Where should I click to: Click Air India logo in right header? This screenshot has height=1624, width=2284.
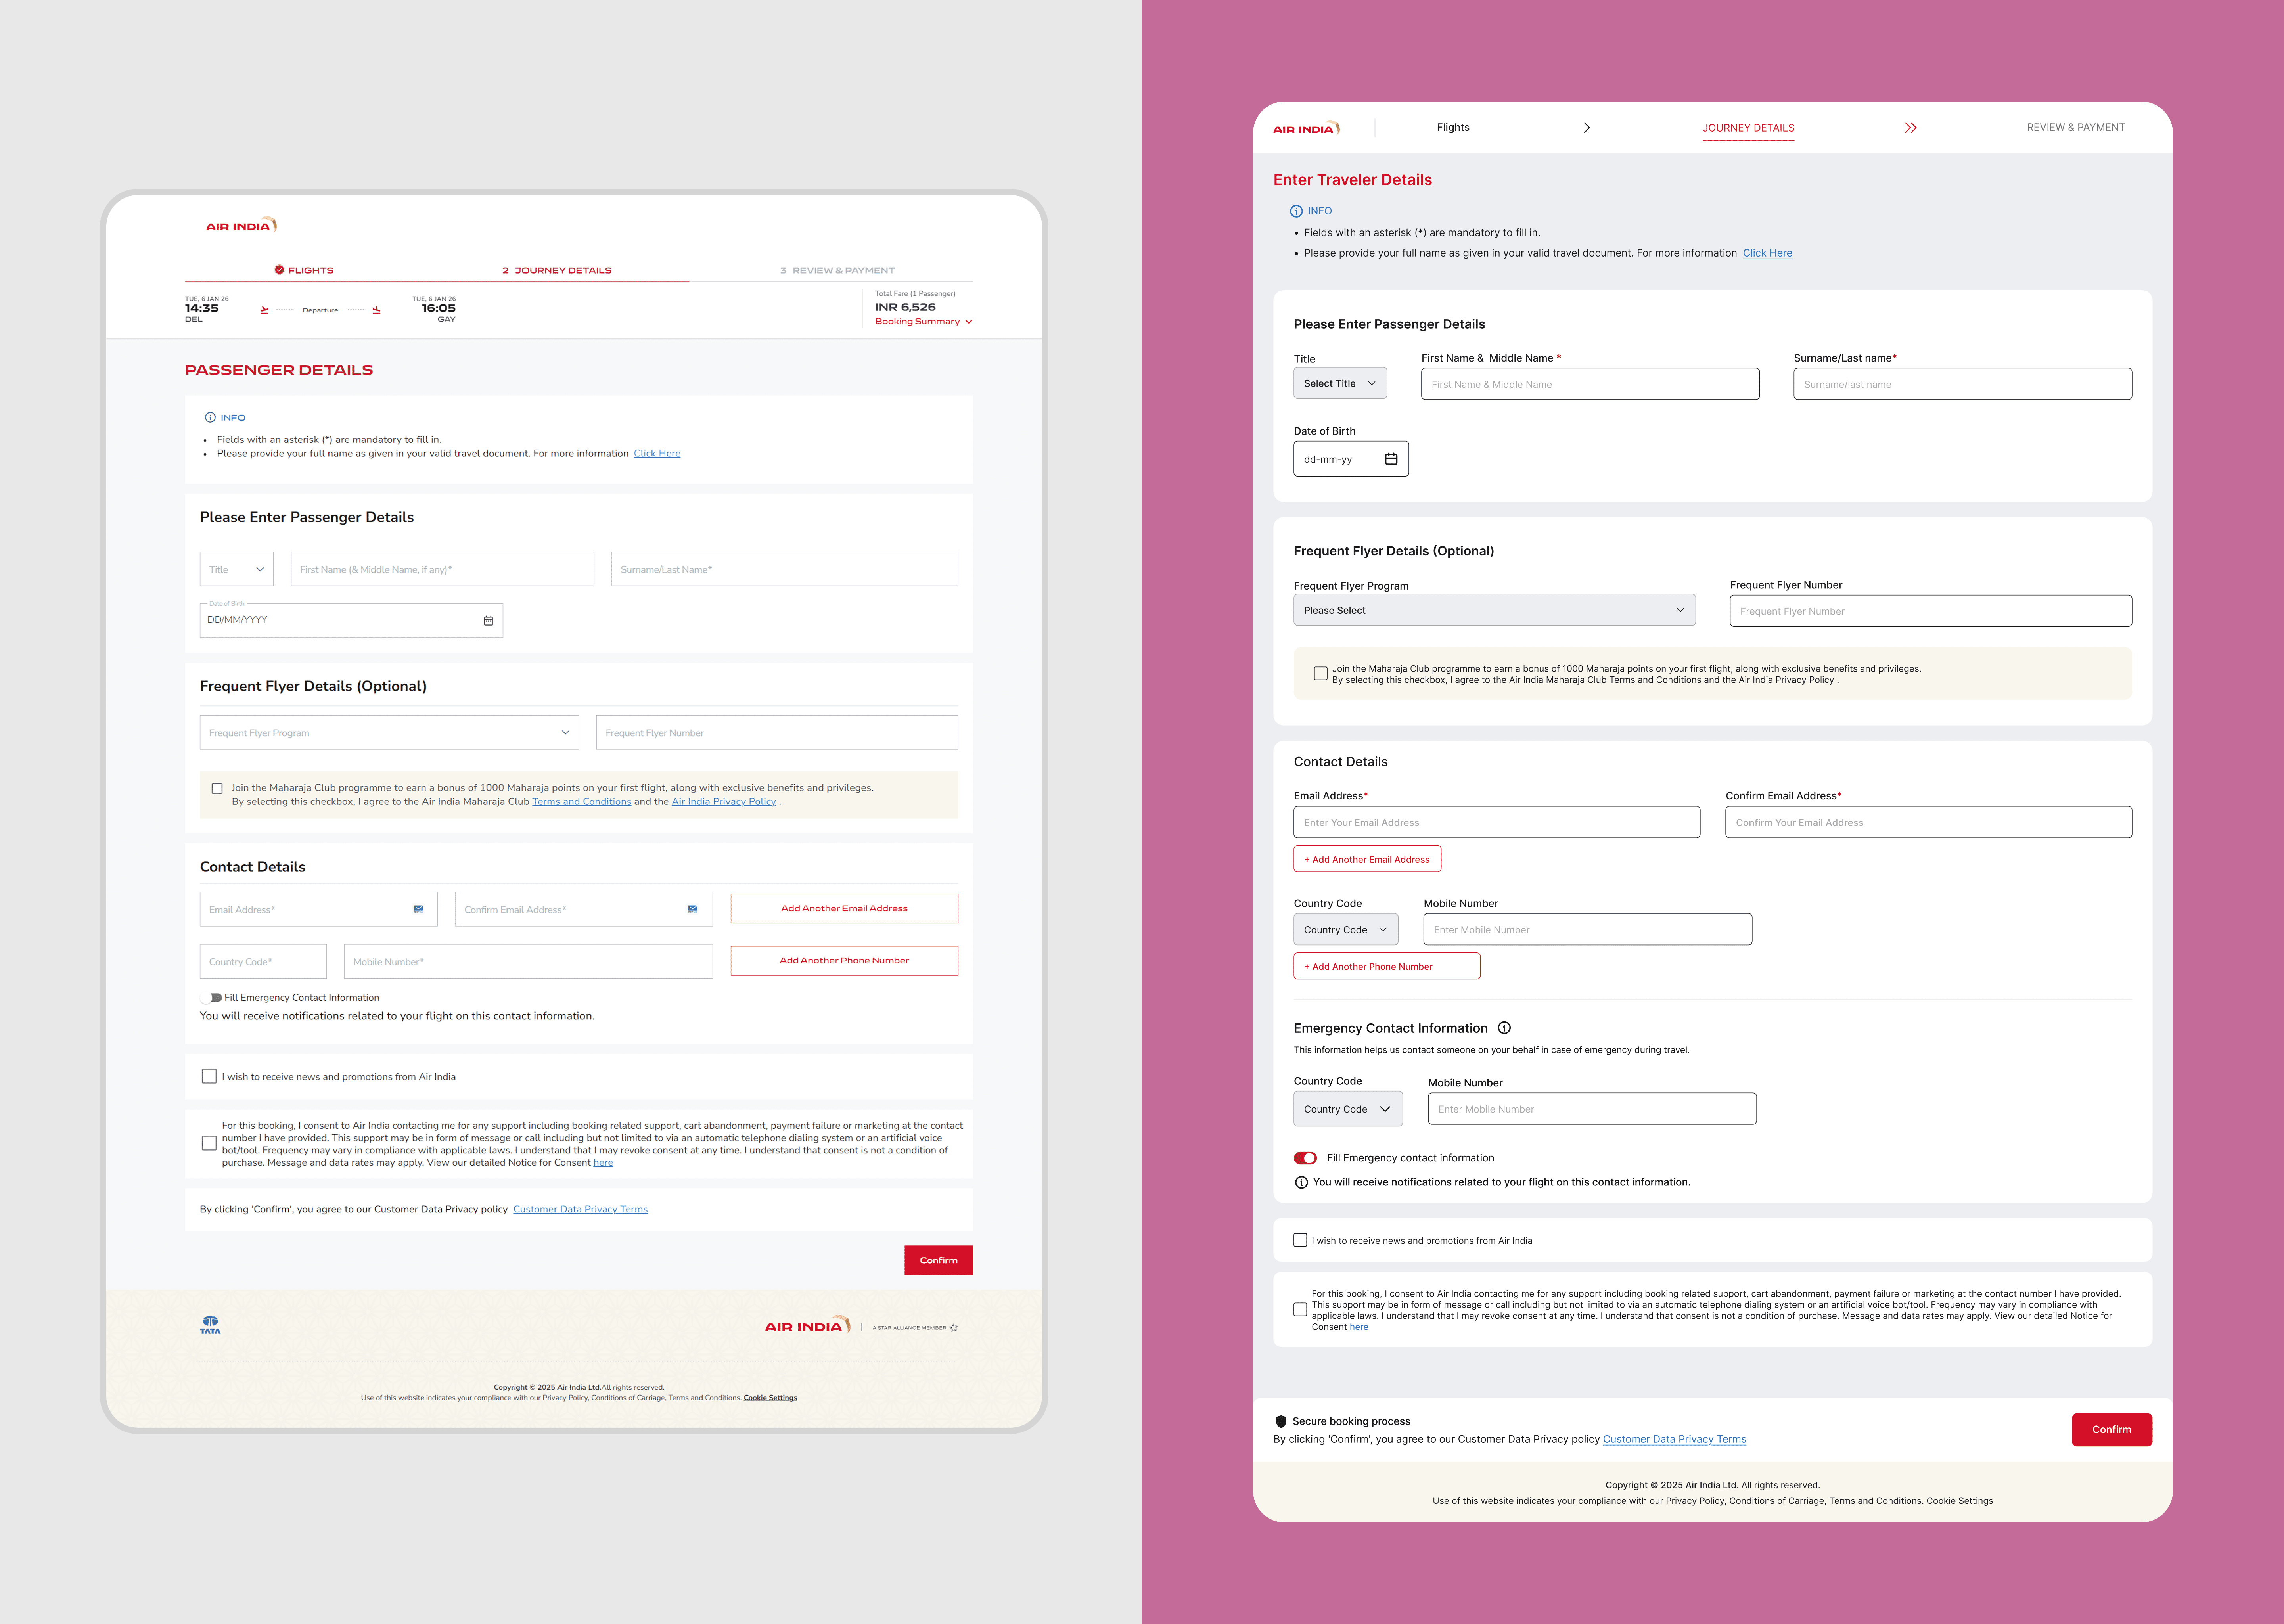coord(1306,128)
